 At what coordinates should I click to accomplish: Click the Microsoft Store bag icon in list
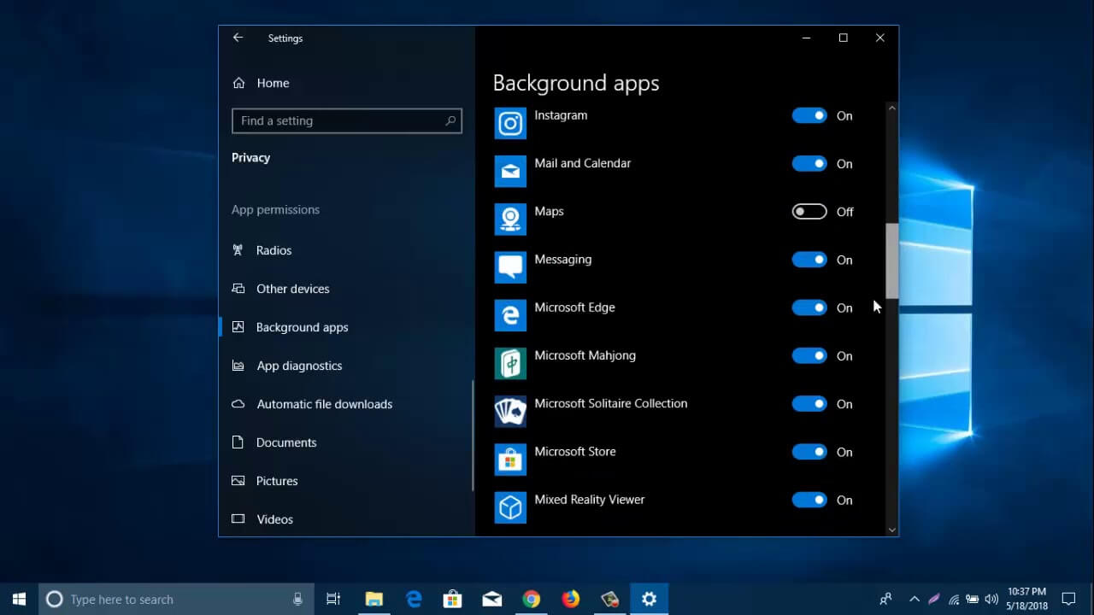click(510, 460)
